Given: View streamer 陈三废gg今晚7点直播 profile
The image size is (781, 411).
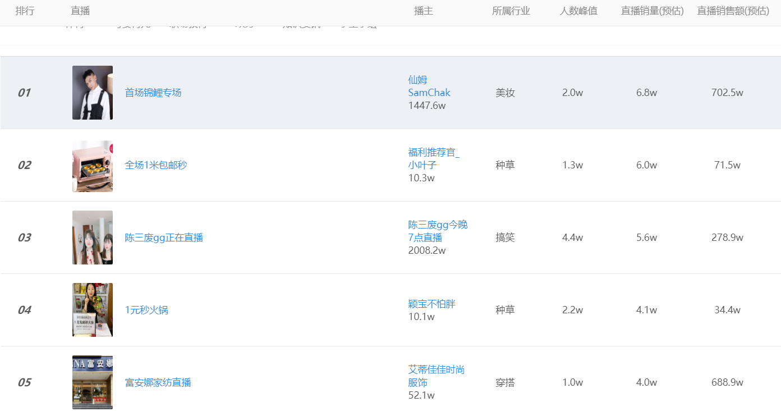Looking at the screenshot, I should [438, 231].
